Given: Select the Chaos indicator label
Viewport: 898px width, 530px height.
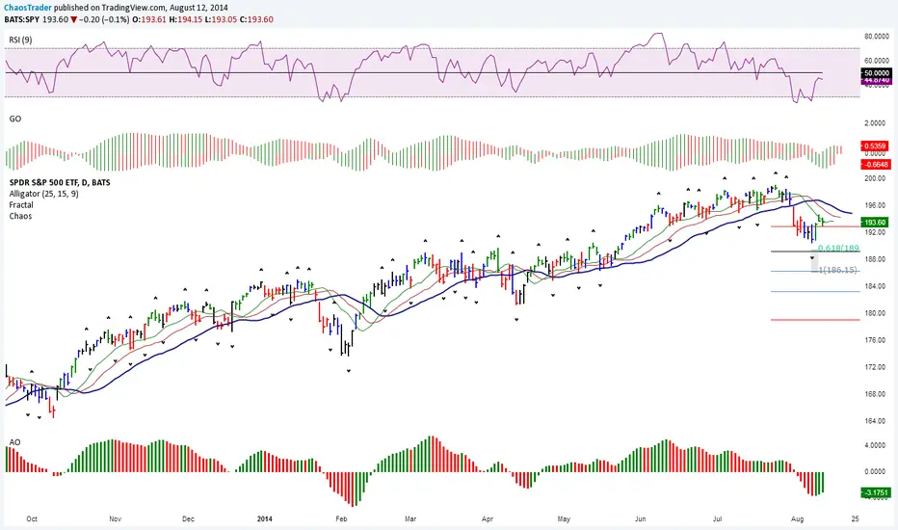Looking at the screenshot, I should (x=20, y=216).
